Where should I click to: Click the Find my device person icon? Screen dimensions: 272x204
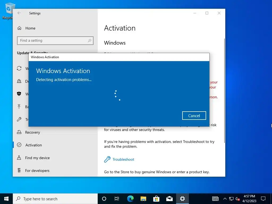(x=19, y=158)
